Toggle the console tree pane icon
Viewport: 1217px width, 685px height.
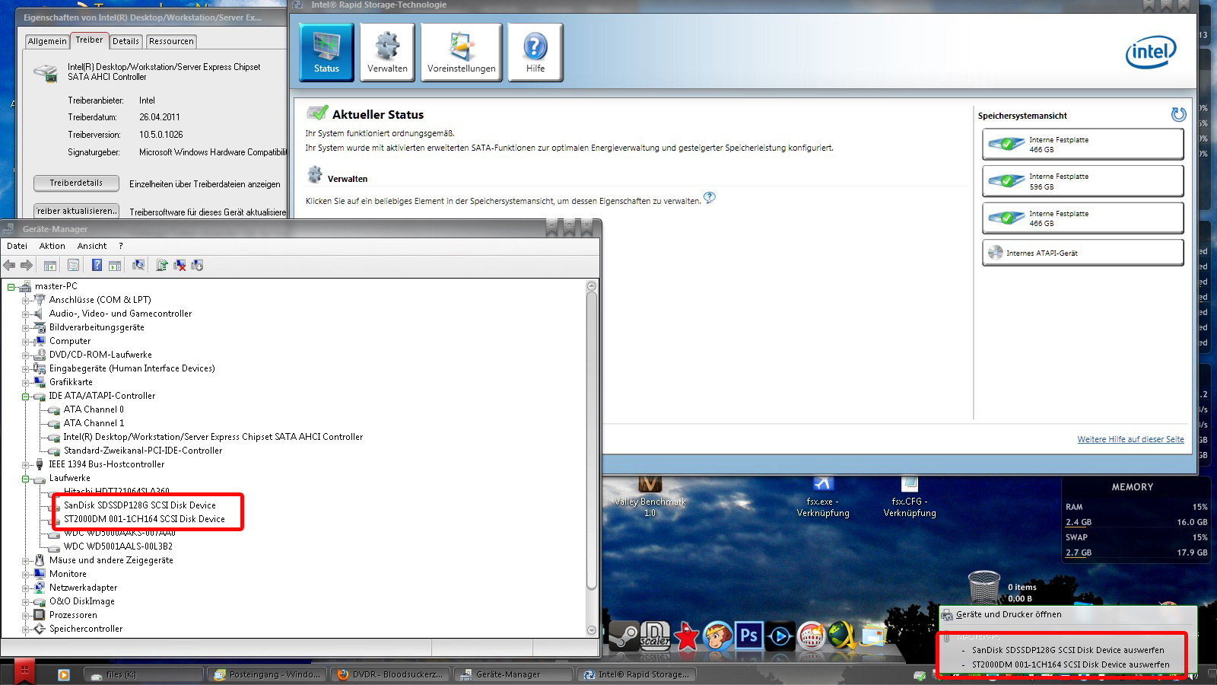click(x=49, y=265)
